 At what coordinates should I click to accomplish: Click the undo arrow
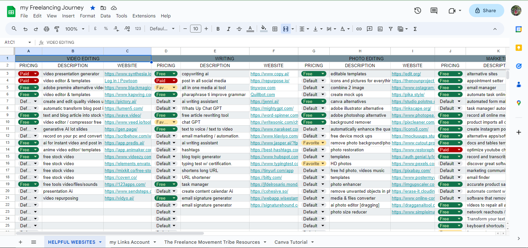[25, 29]
